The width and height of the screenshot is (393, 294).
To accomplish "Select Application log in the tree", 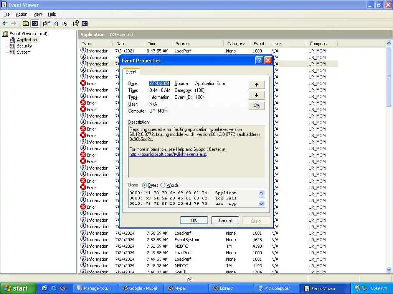I will 27,40.
